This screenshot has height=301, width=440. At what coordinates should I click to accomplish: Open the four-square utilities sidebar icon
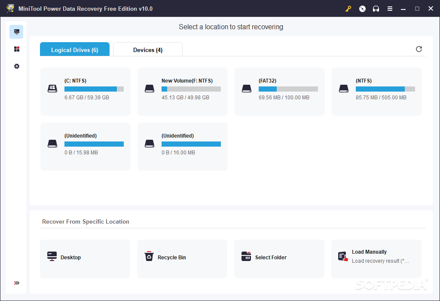pyautogui.click(x=17, y=49)
